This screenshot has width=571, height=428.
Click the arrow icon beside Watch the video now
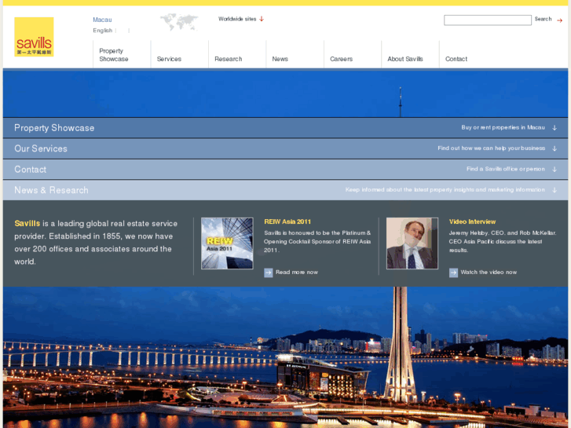pyautogui.click(x=453, y=273)
